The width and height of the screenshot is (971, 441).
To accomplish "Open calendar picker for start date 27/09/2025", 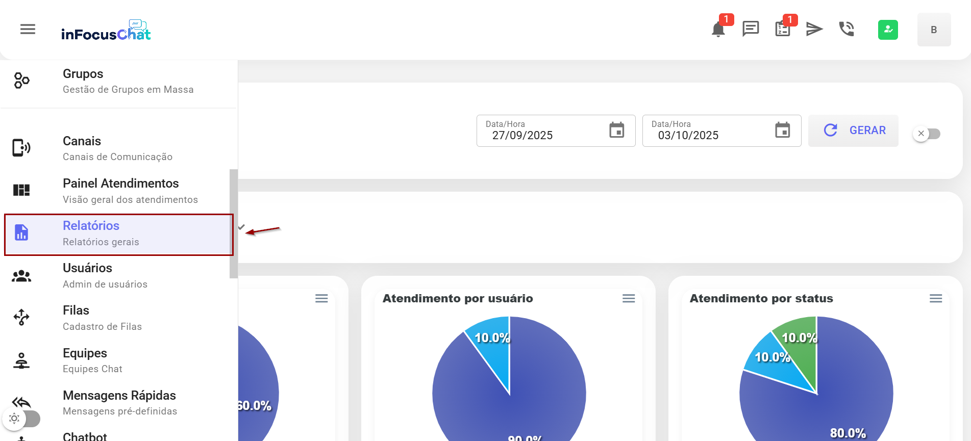I will pyautogui.click(x=616, y=131).
